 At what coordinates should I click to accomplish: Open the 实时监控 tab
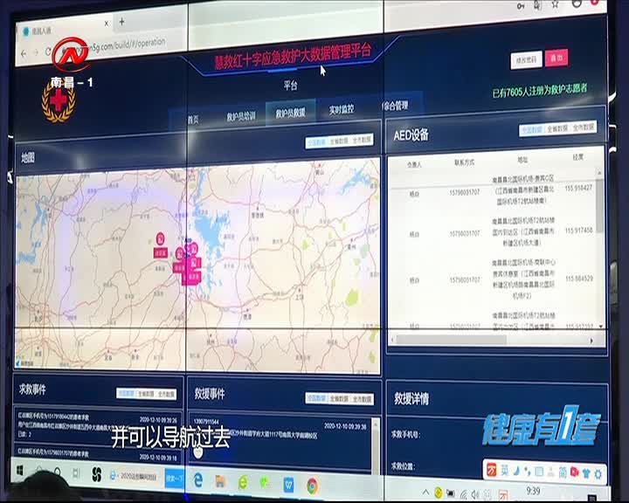341,110
